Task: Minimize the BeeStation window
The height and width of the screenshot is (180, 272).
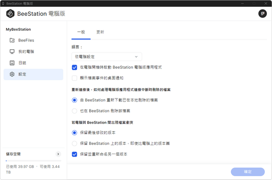Action: 243,3
